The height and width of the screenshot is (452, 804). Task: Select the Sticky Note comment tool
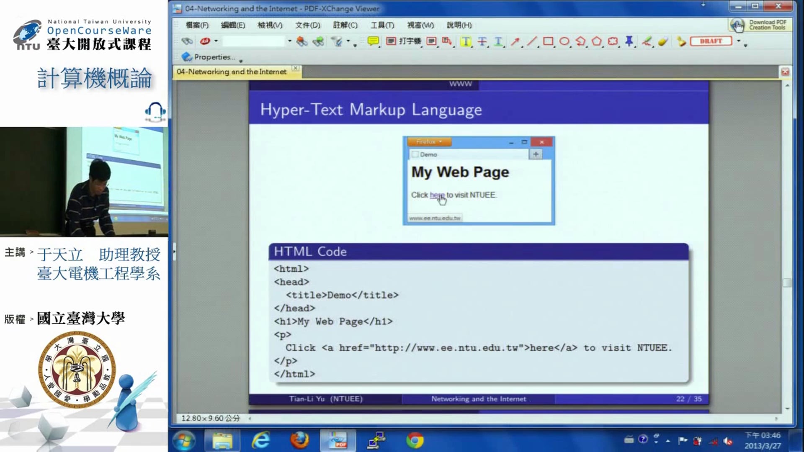tap(372, 41)
